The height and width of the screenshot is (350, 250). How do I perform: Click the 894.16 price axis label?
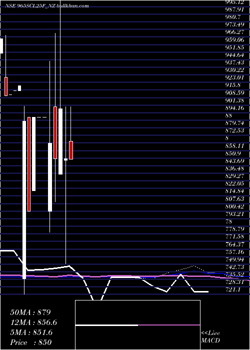click(235, 108)
